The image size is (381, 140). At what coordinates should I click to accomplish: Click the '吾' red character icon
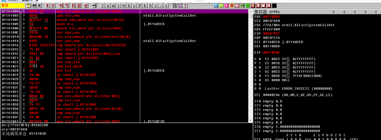point(253,6)
